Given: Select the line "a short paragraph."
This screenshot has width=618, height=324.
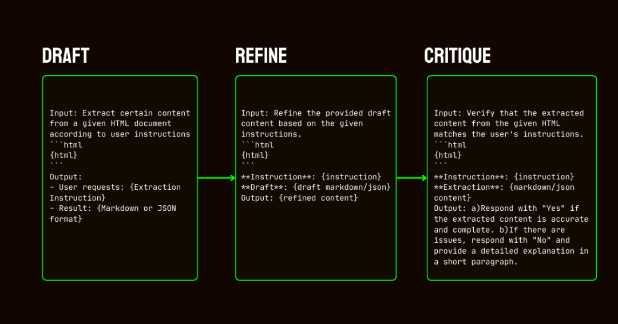Looking at the screenshot, I should [476, 262].
